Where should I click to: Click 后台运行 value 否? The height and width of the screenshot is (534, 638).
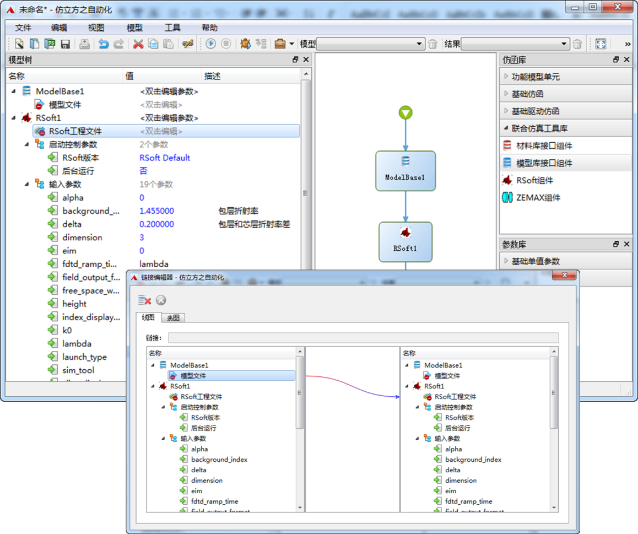pos(143,171)
